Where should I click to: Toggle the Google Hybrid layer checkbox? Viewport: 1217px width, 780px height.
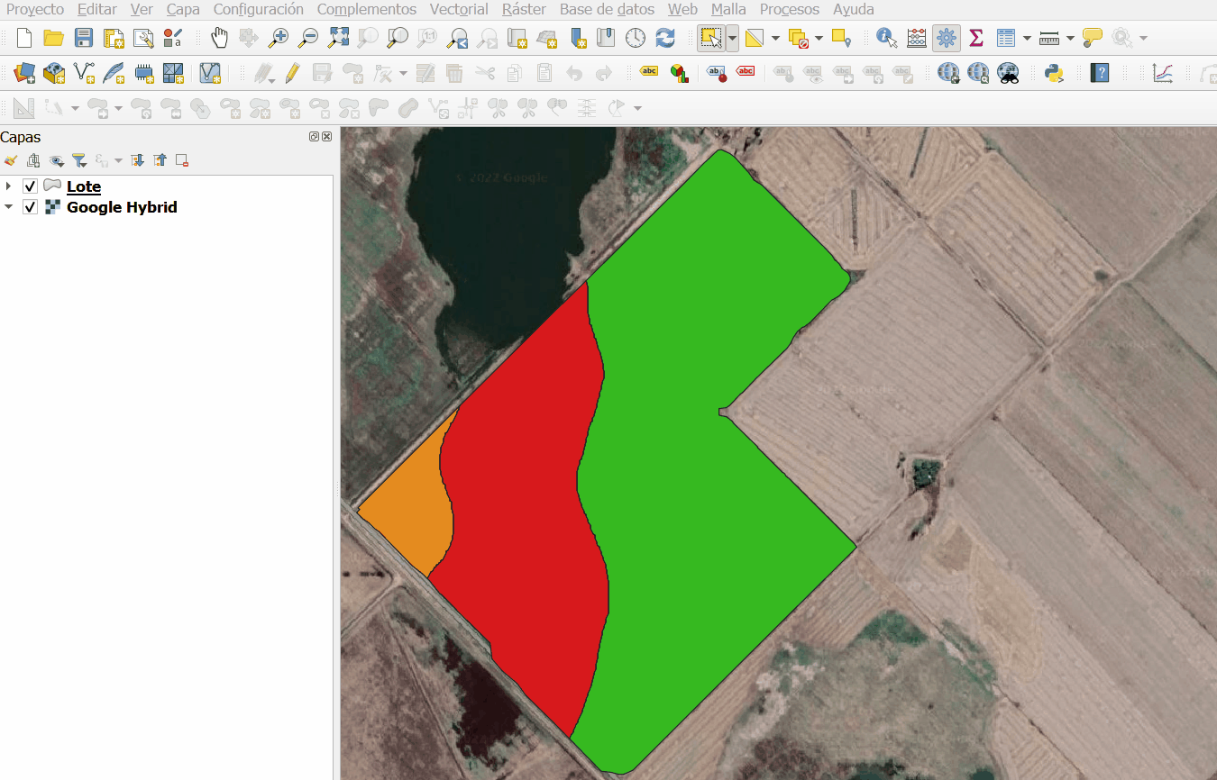(x=30, y=207)
